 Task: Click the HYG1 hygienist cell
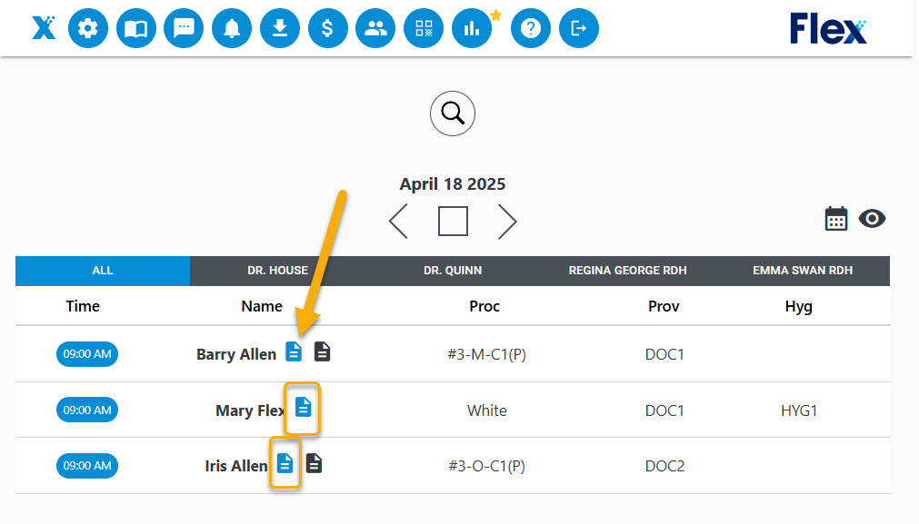[x=799, y=410]
